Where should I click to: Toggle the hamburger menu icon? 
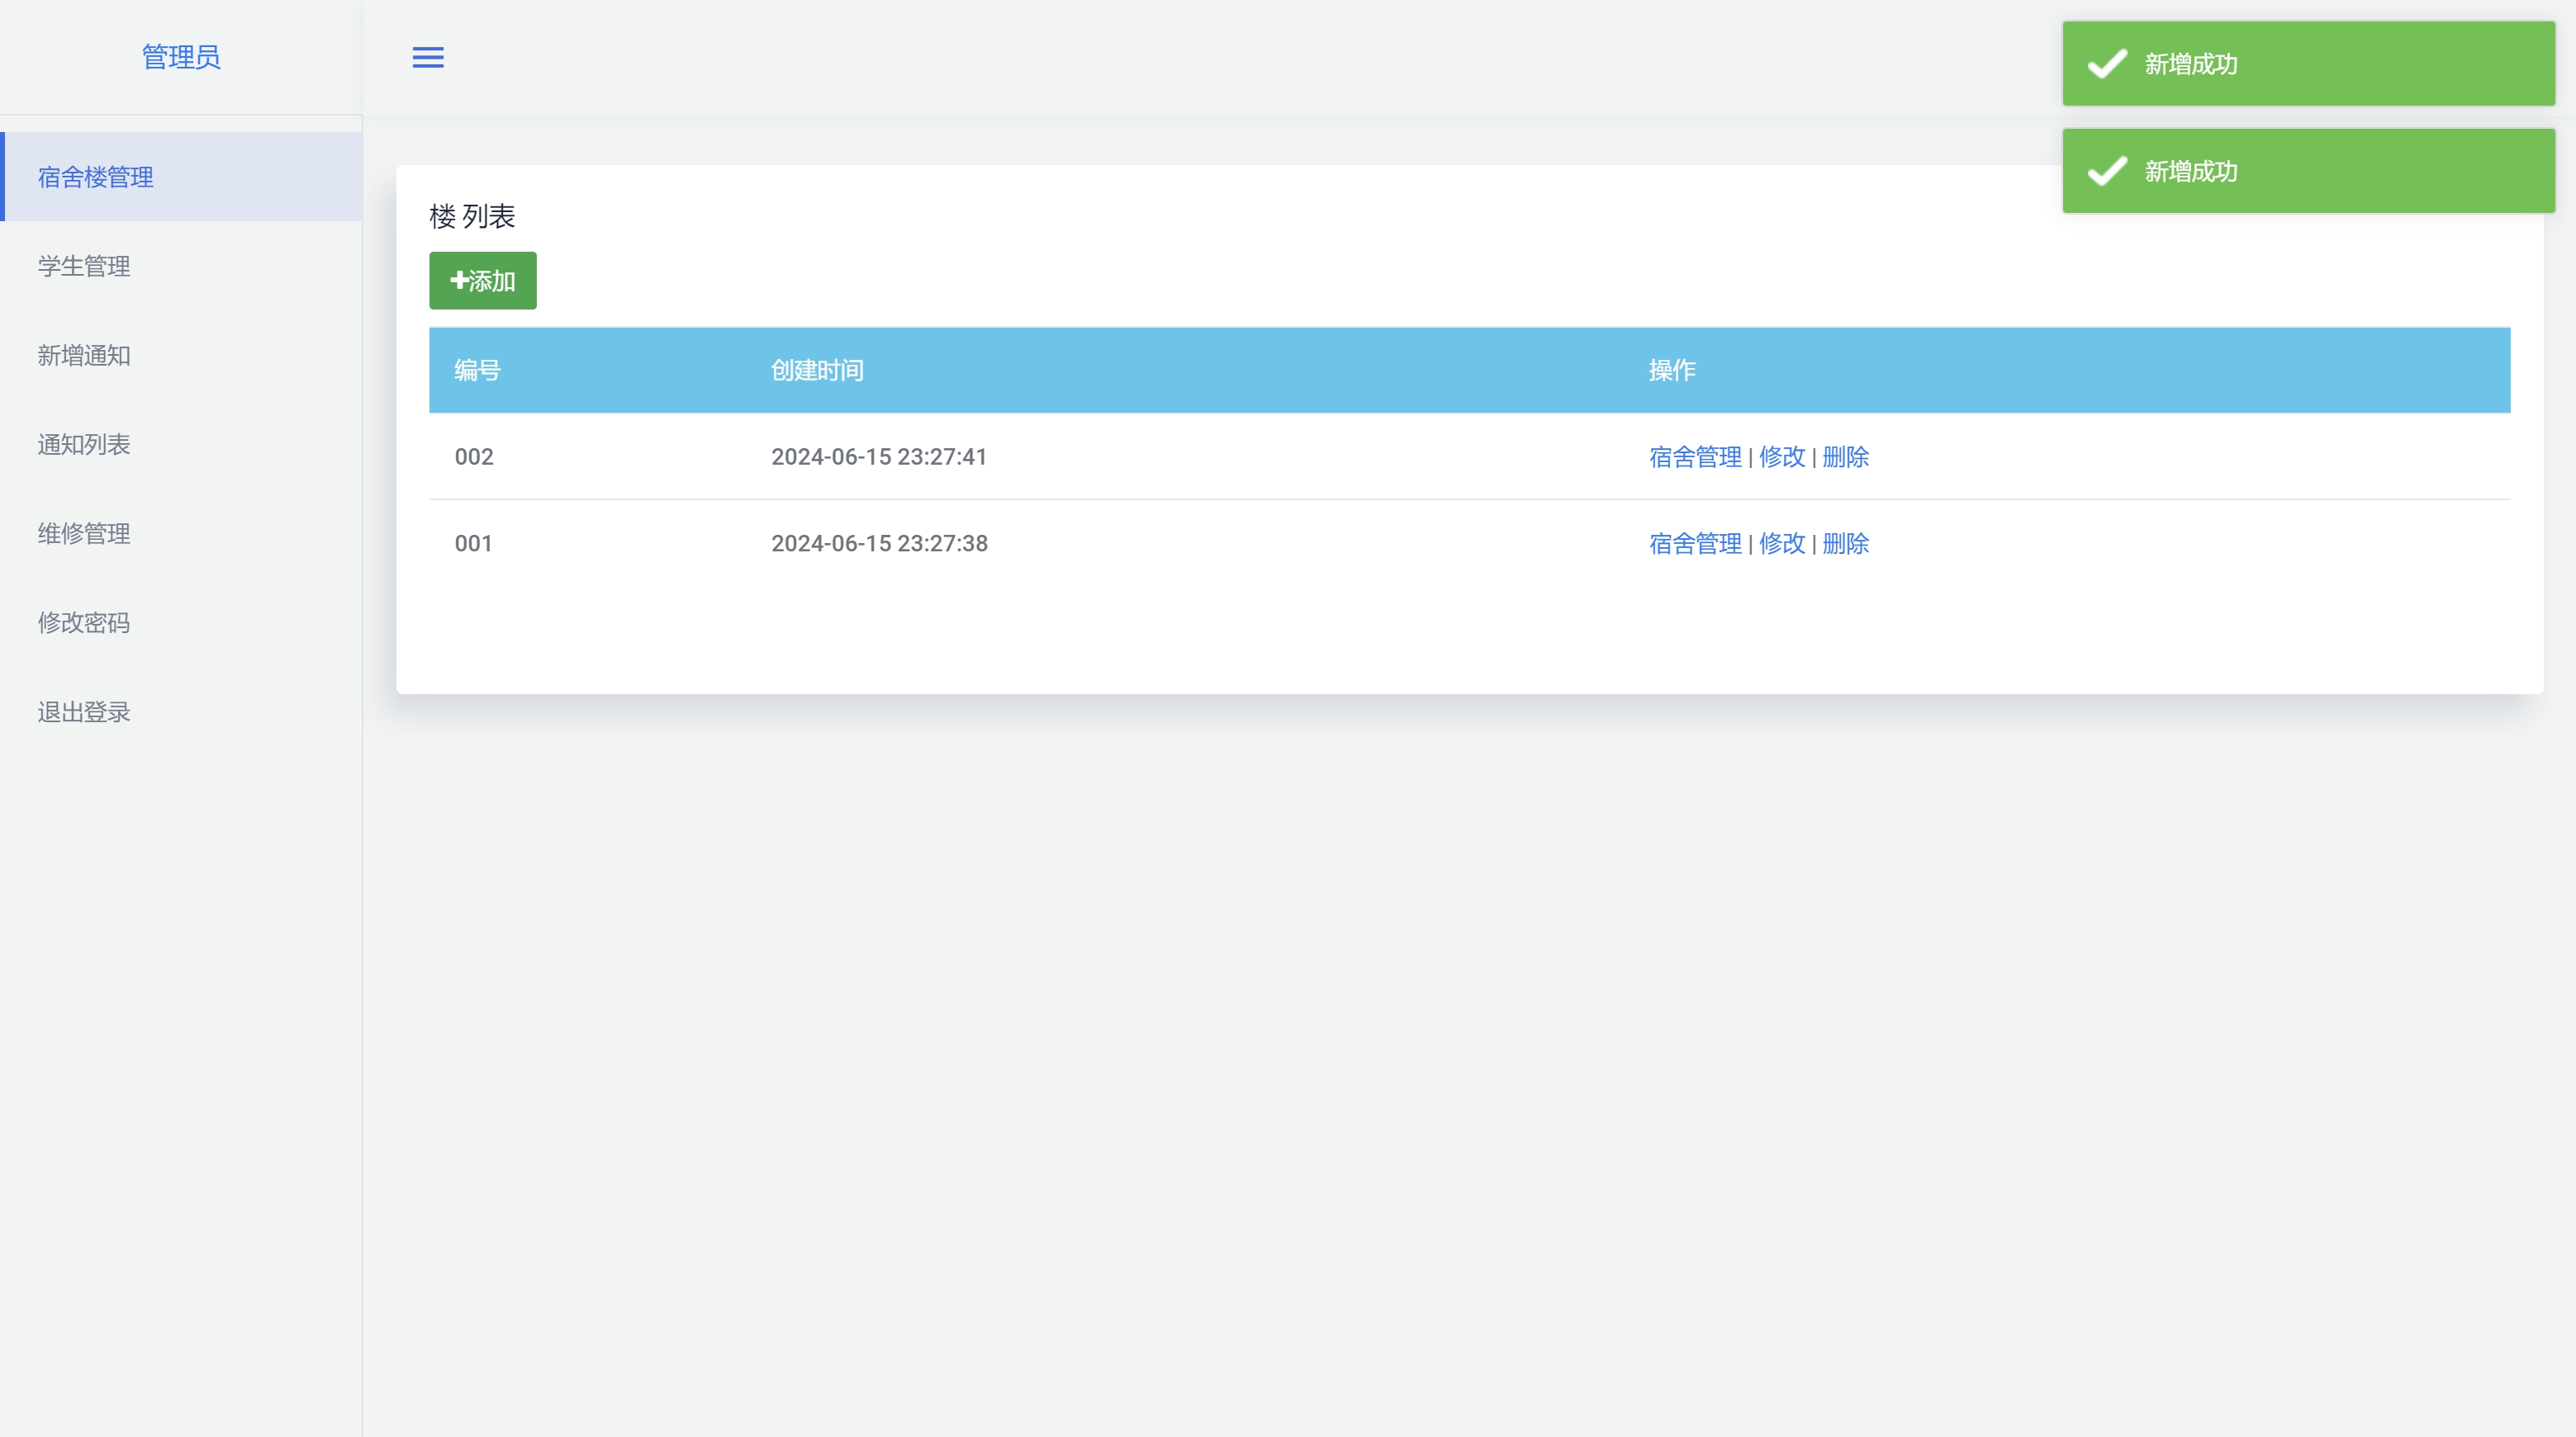428,58
